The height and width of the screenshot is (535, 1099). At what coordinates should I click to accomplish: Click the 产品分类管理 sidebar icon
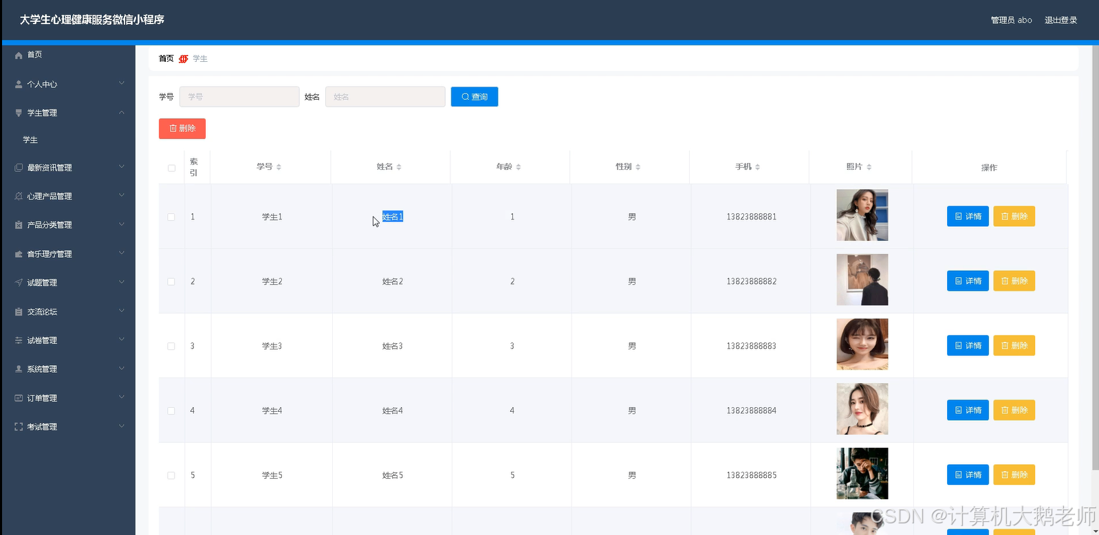pyautogui.click(x=19, y=225)
